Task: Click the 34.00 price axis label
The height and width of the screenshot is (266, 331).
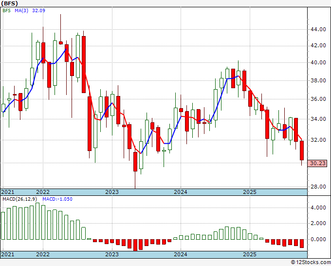Action: (x=318, y=119)
